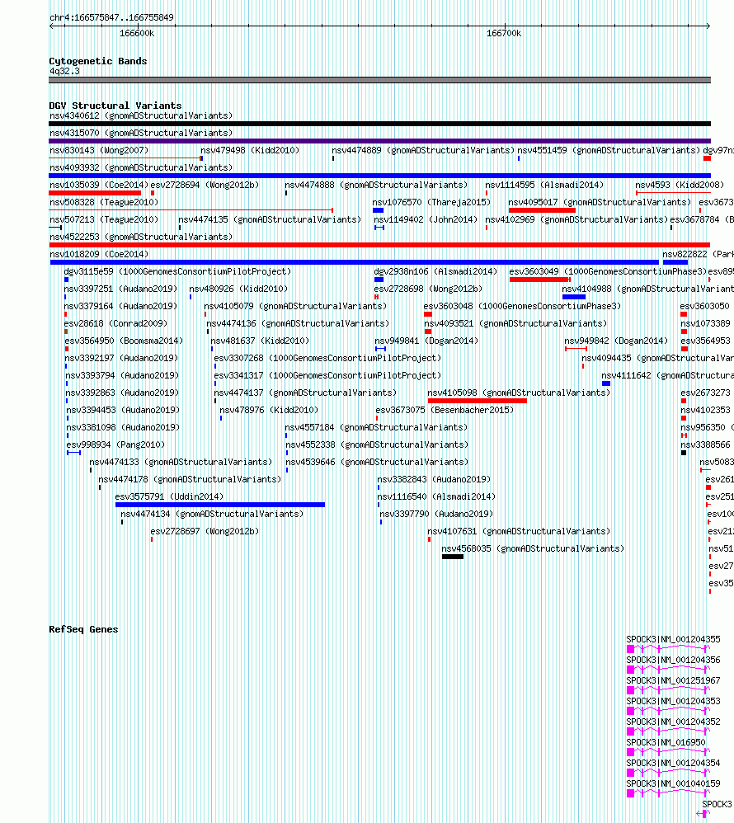Click nsv4552338 variant label

click(377, 444)
